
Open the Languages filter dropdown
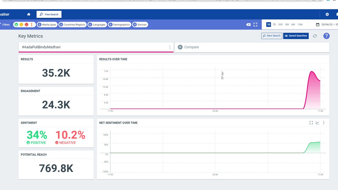click(97, 24)
